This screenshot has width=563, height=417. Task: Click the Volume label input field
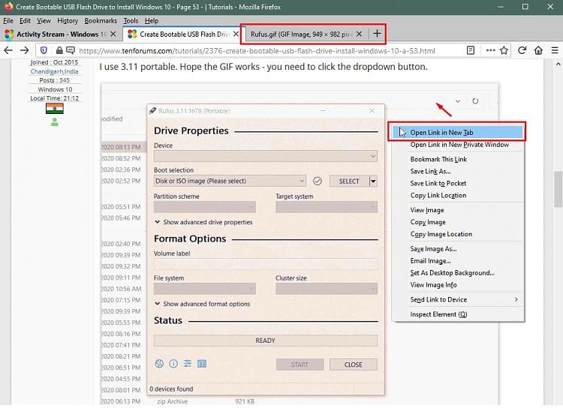click(x=266, y=264)
